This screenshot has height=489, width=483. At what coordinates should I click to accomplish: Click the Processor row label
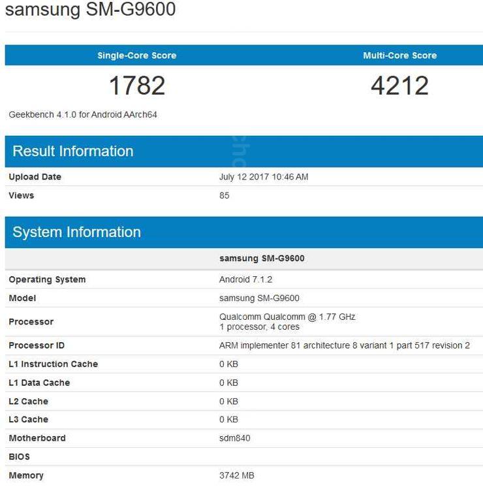tap(31, 322)
